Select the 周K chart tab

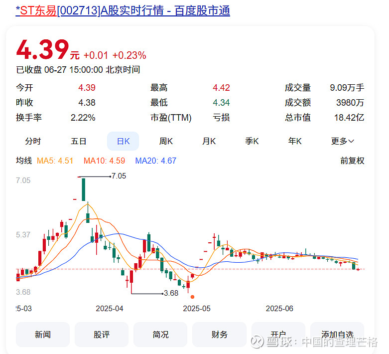pyautogui.click(x=166, y=142)
